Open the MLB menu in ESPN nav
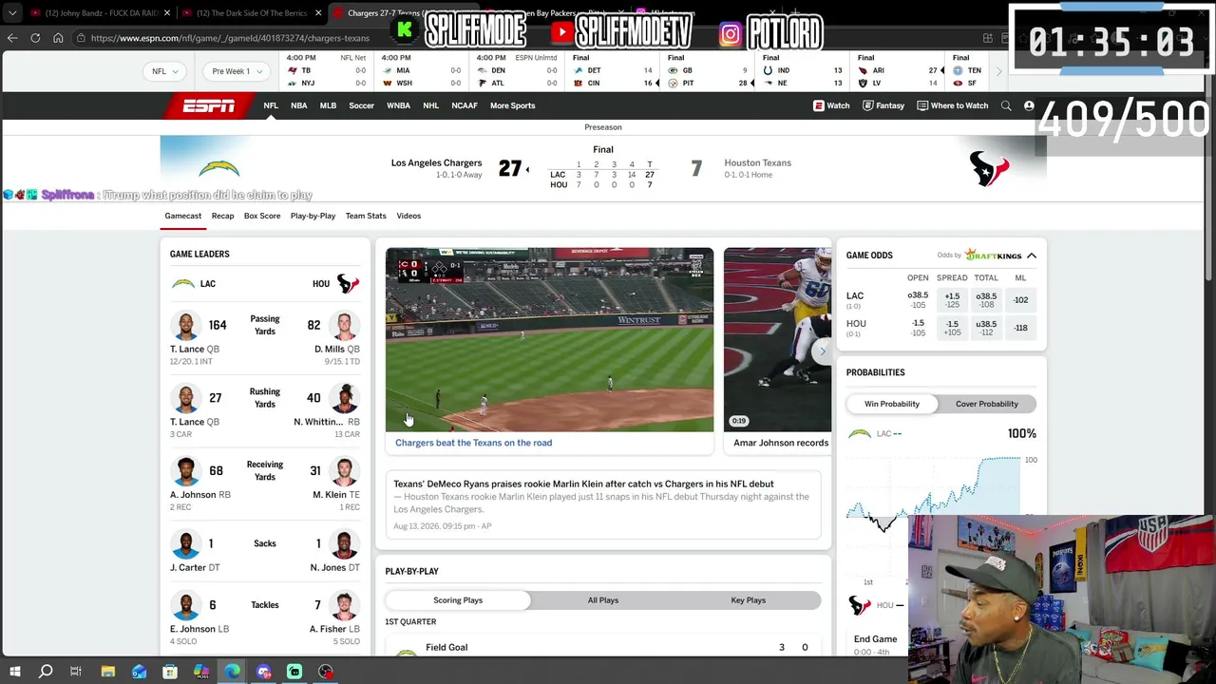The height and width of the screenshot is (684, 1216). click(x=328, y=105)
